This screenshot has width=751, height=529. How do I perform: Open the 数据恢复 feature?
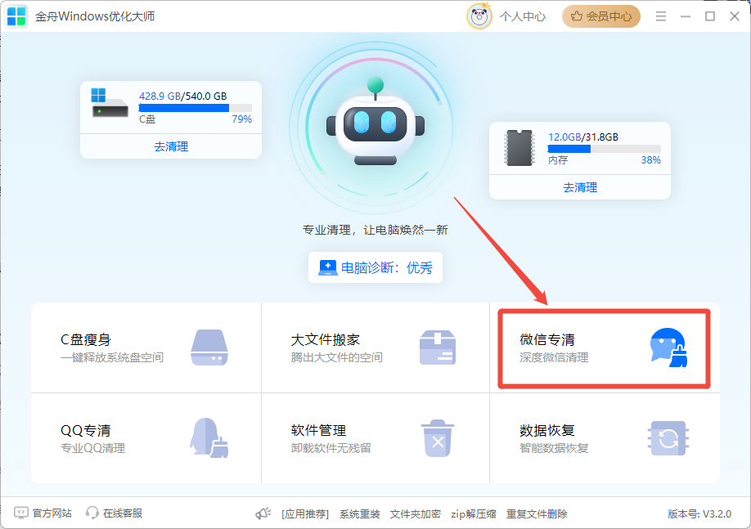tap(605, 438)
